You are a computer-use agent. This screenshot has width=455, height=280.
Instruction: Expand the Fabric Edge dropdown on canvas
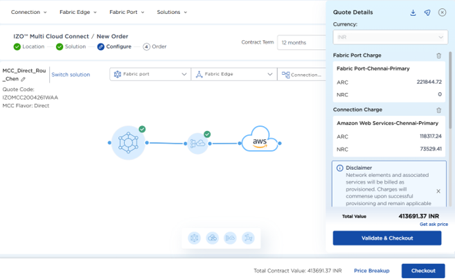pos(234,74)
